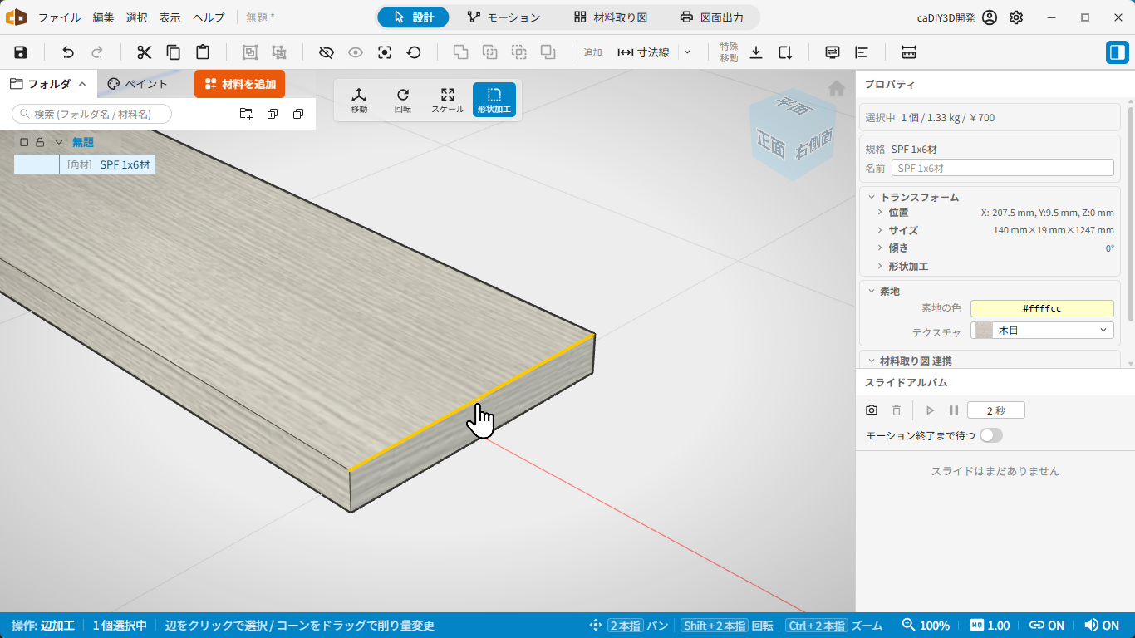The width and height of the screenshot is (1135, 638).
Task: Click the home view icon
Action: [837, 88]
